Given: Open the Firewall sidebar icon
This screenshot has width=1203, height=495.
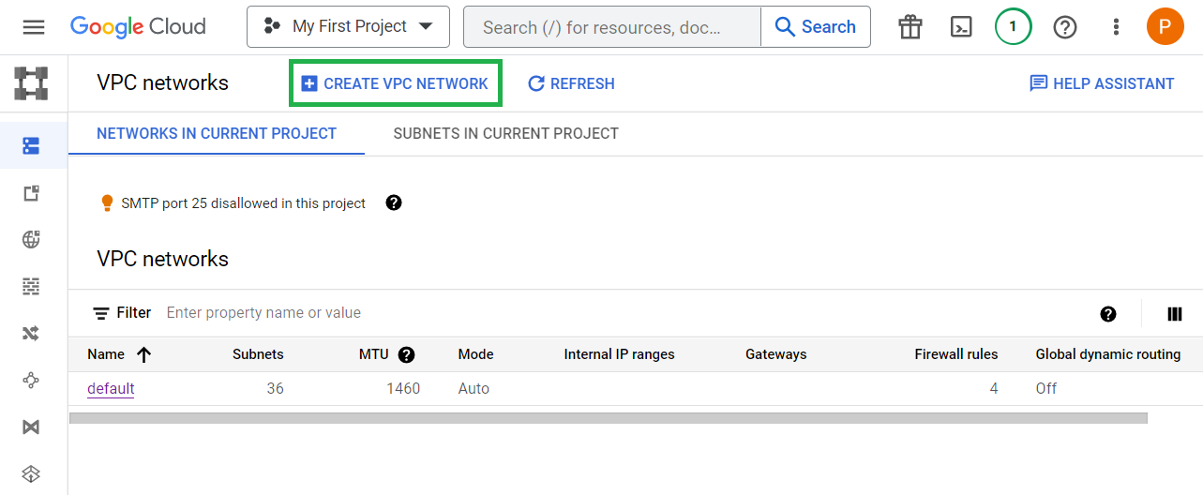Looking at the screenshot, I should pyautogui.click(x=32, y=286).
